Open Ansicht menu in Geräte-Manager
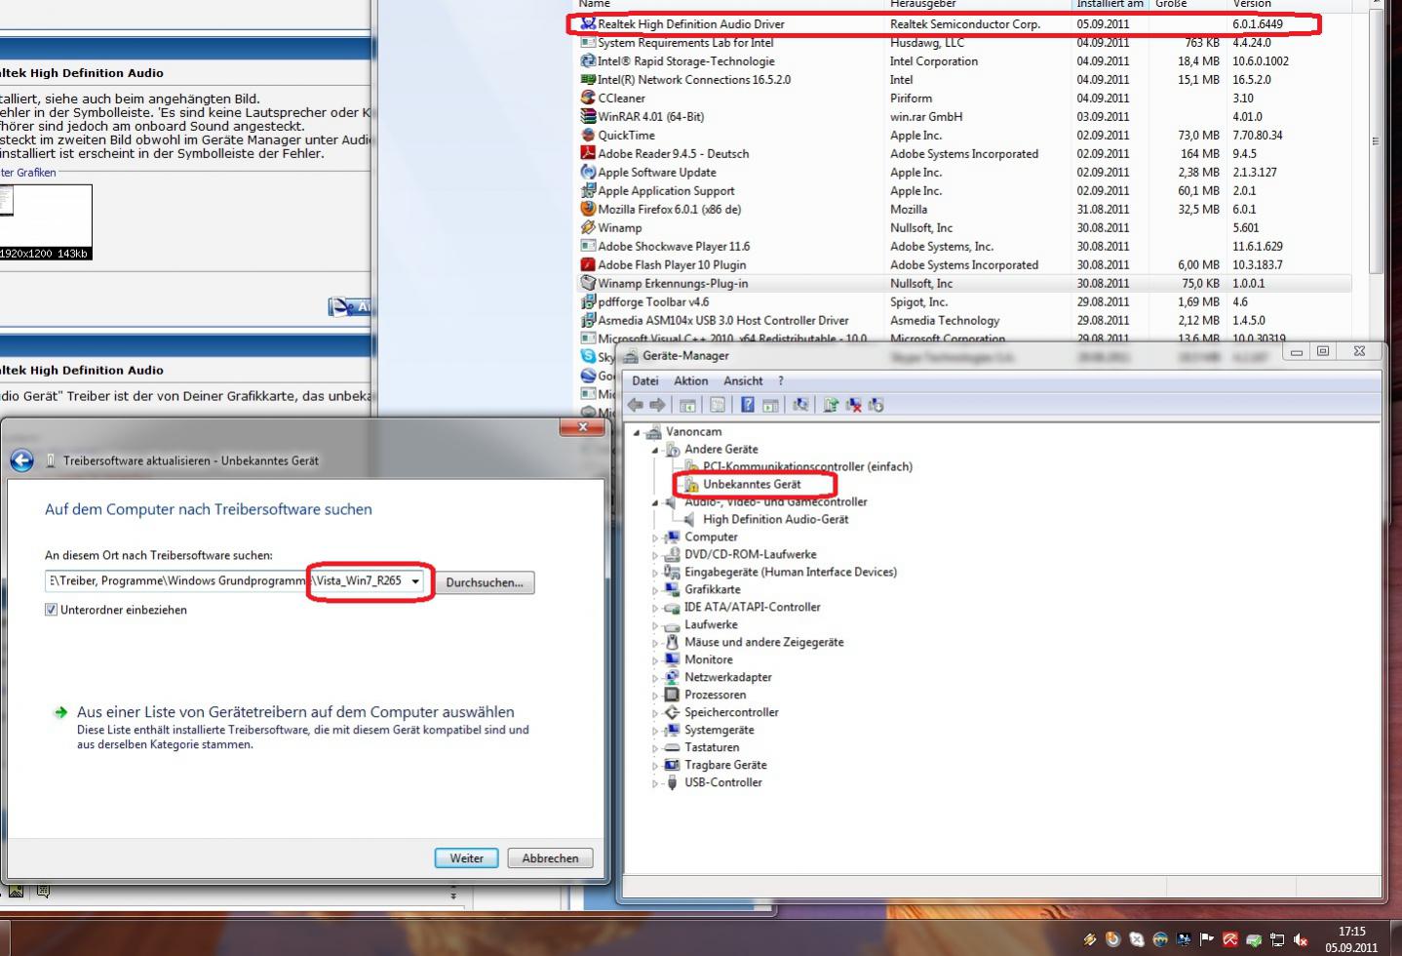Screen dimensions: 1402x956 743,380
